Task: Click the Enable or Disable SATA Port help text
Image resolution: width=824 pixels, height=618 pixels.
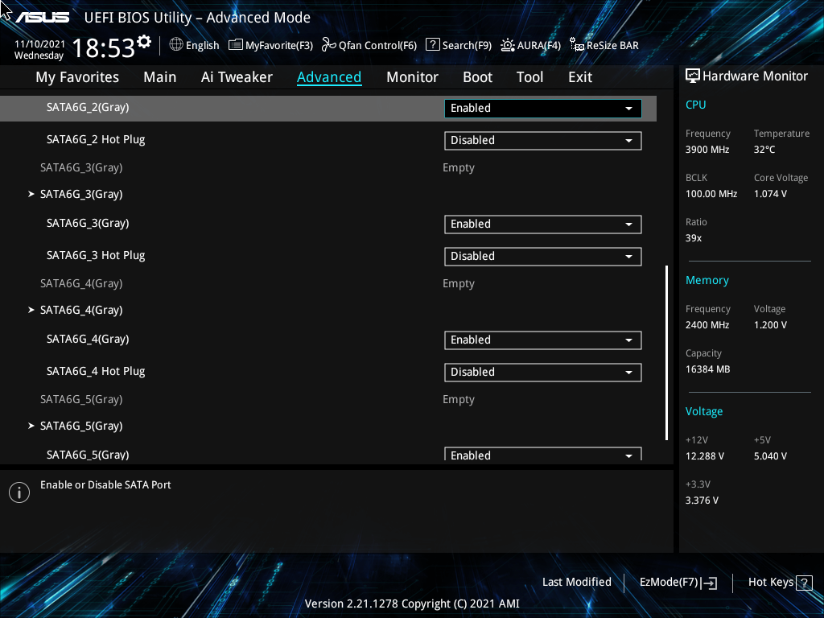Action: point(105,485)
